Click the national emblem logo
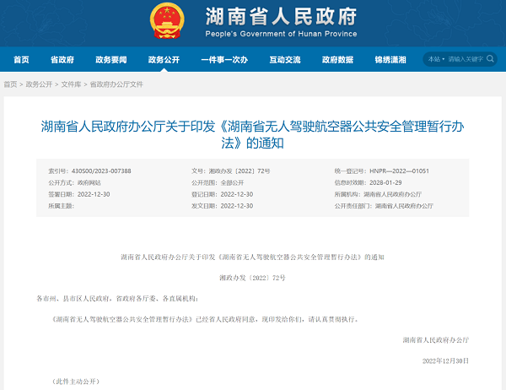 point(168,22)
